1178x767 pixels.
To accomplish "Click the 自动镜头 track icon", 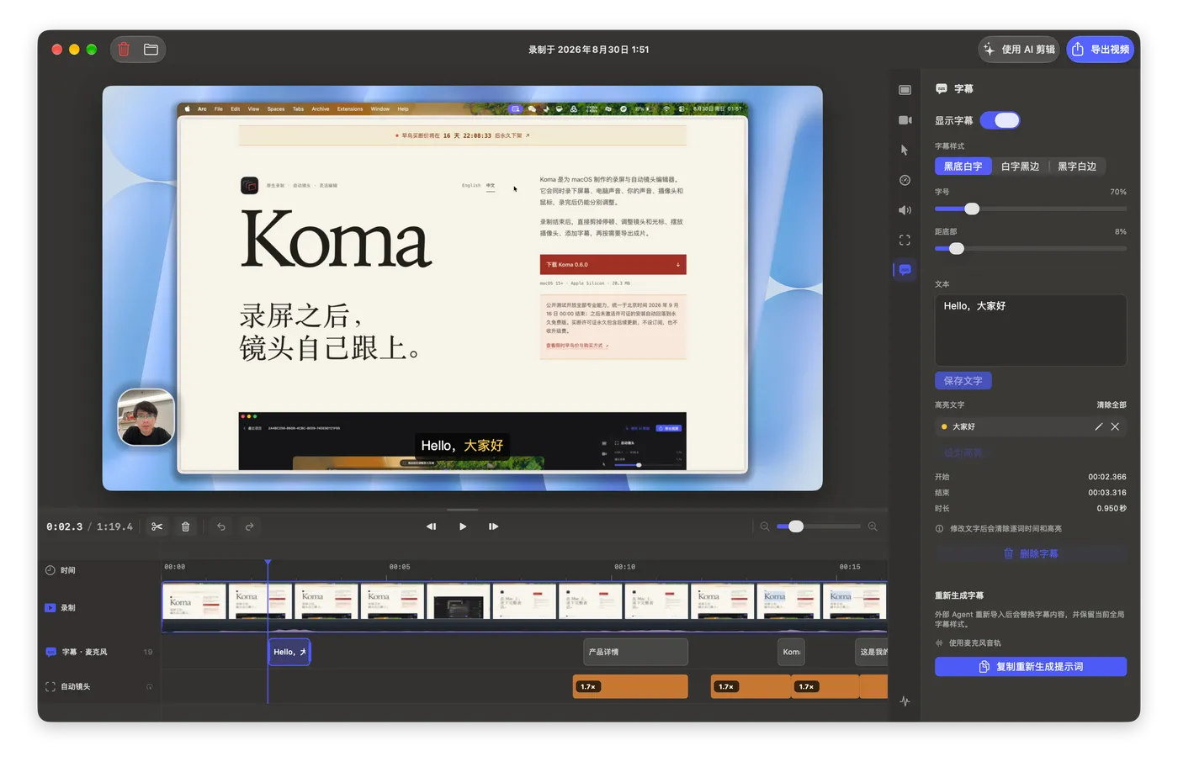I will click(x=50, y=686).
